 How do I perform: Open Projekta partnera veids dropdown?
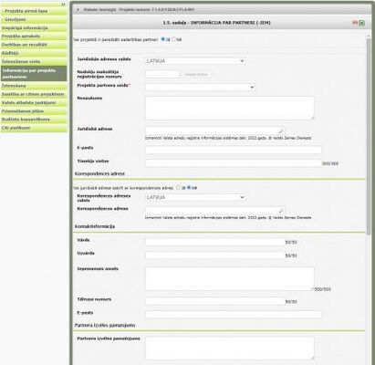[200, 87]
